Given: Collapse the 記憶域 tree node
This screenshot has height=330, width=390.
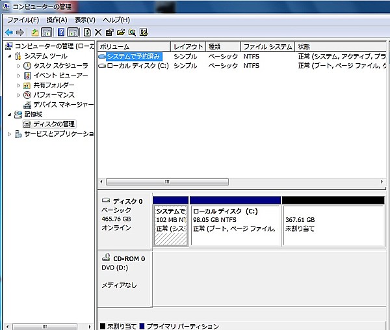Looking at the screenshot, I should tap(10, 115).
